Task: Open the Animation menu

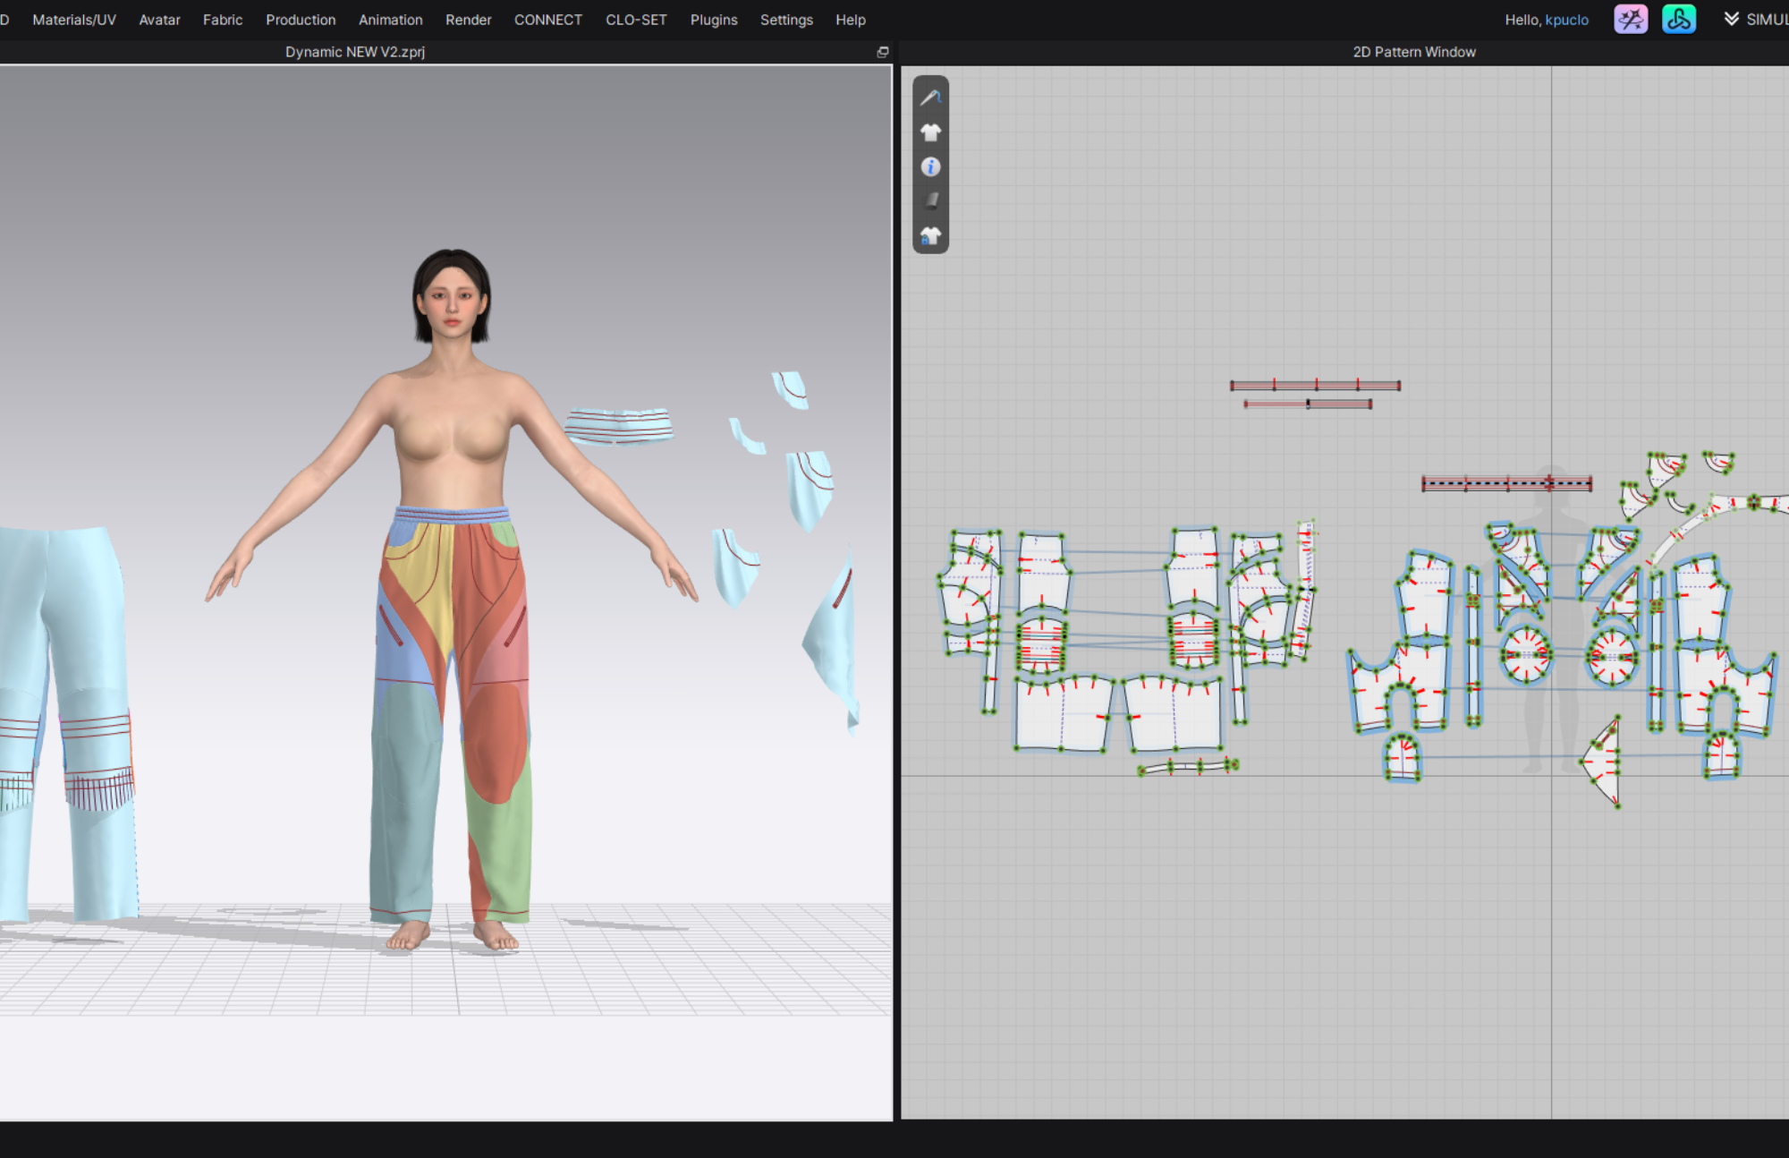Action: click(390, 20)
